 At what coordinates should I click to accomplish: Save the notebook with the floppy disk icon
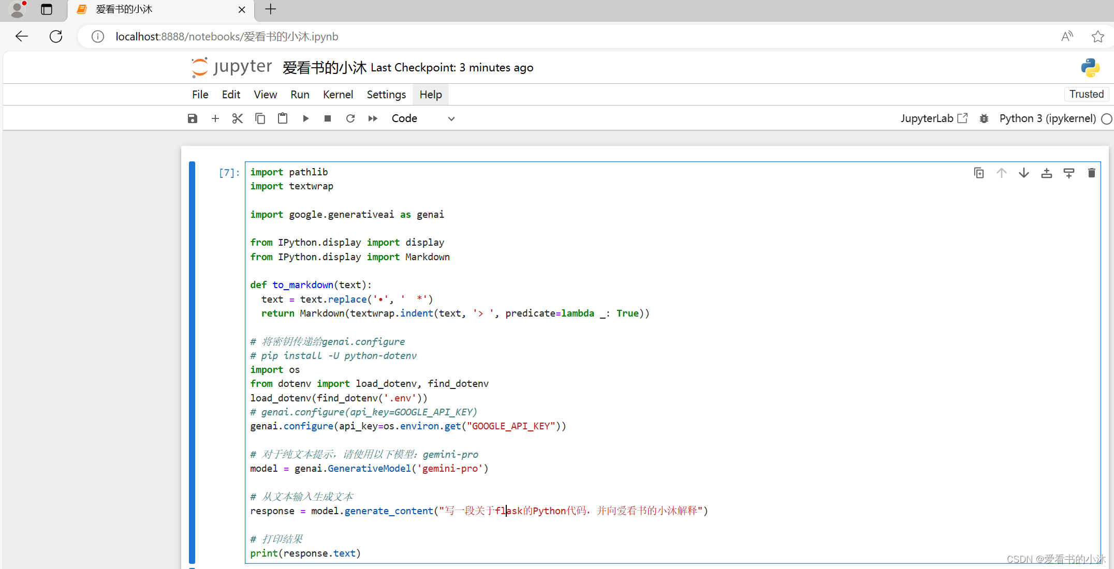tap(193, 118)
